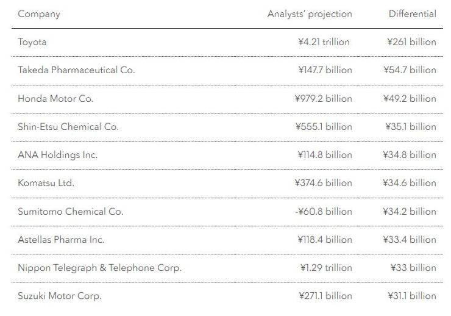Click the ¥54.7 billion differential value
451x316 pixels.
tap(410, 70)
